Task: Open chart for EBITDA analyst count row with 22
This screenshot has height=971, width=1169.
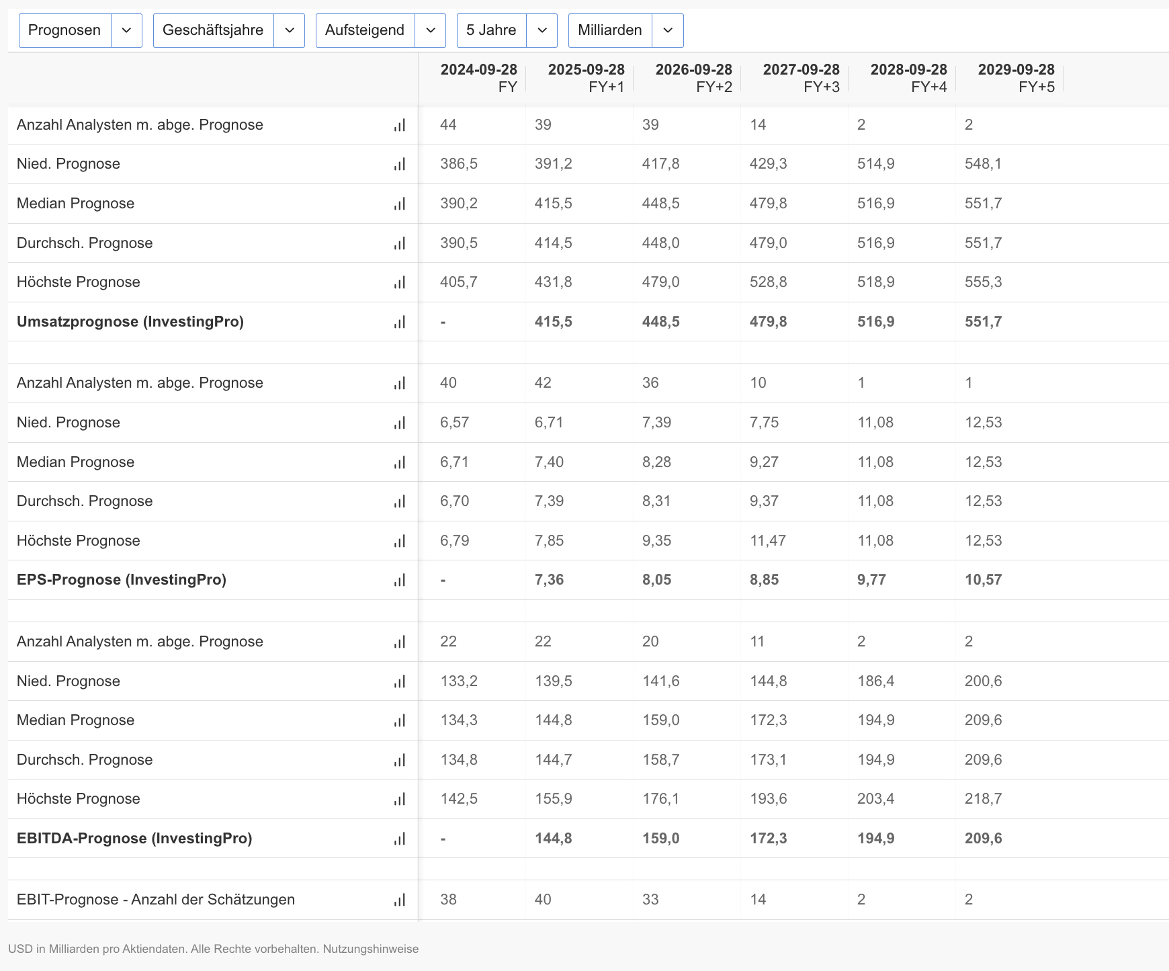Action: [x=400, y=642]
